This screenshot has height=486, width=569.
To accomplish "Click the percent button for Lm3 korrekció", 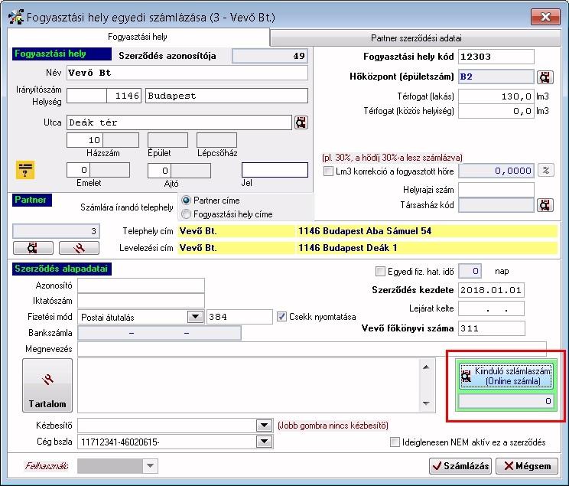I will pos(546,171).
